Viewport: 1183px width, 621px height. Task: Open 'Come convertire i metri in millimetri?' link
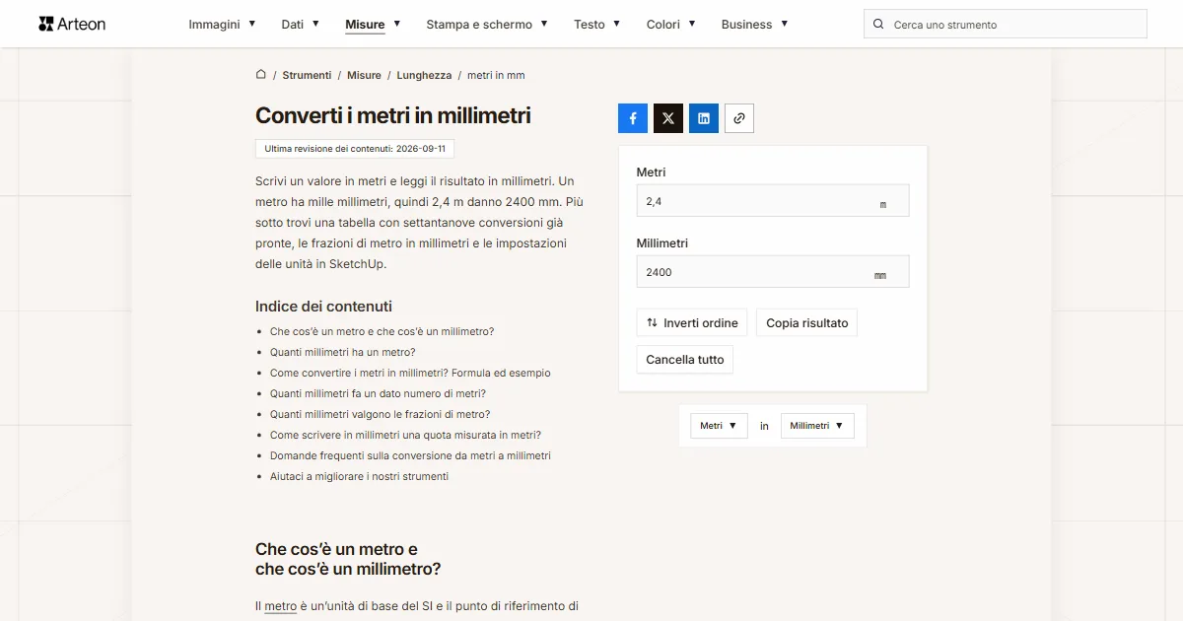410,374
